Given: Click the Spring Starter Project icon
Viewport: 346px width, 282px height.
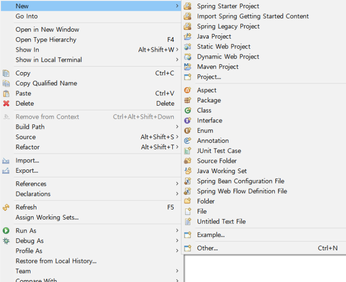Looking at the screenshot, I should pos(188,6).
